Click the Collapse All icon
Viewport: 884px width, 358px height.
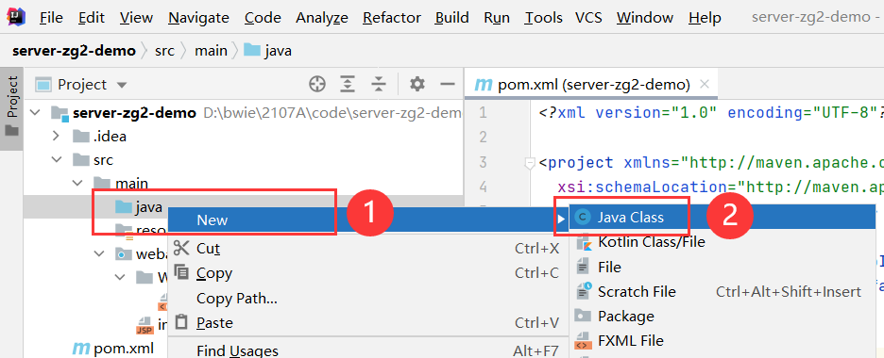(x=379, y=84)
